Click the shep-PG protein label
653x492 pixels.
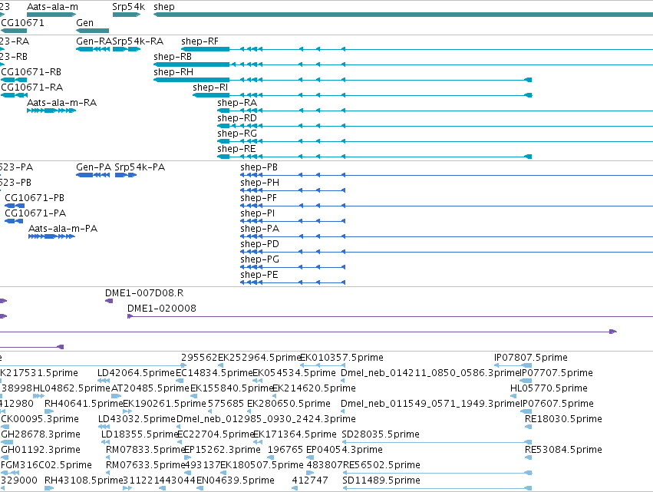(260, 259)
